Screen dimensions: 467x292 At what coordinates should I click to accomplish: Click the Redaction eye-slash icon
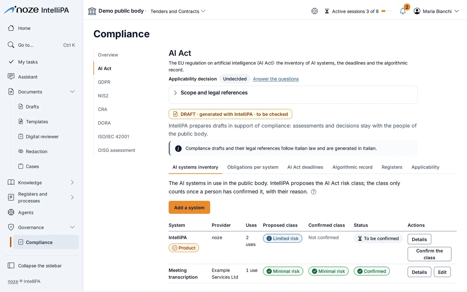tap(21, 151)
